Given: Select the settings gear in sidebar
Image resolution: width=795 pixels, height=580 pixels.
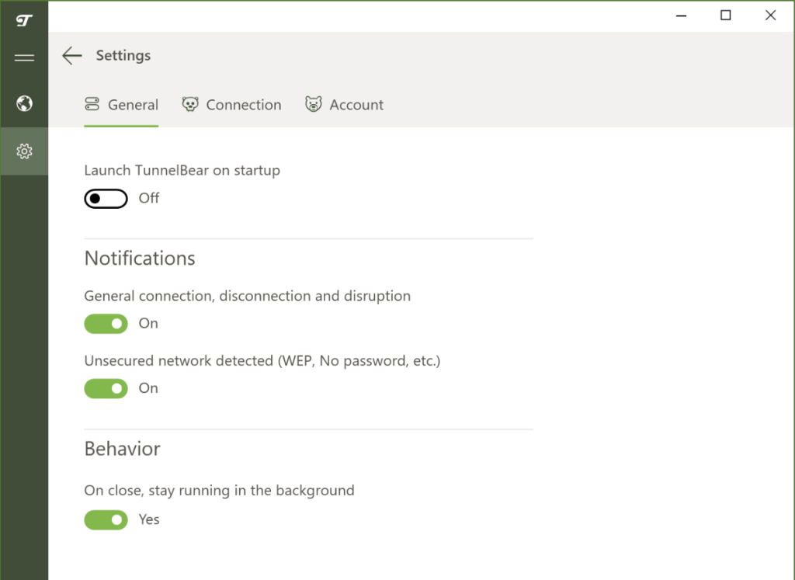Looking at the screenshot, I should [x=24, y=151].
